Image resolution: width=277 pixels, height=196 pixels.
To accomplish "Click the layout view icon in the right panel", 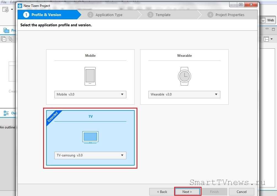I will tap(266, 39).
